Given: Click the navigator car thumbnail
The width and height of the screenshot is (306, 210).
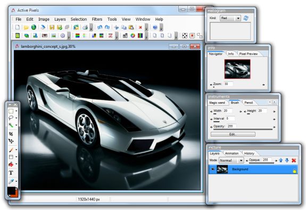Looking at the screenshot, I should pos(237,69).
